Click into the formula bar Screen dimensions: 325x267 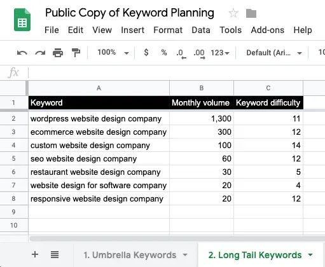176,72
